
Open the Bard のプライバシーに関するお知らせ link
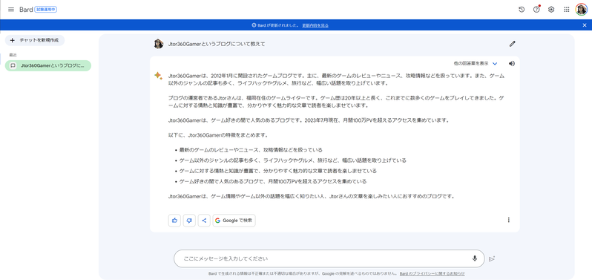click(433, 273)
